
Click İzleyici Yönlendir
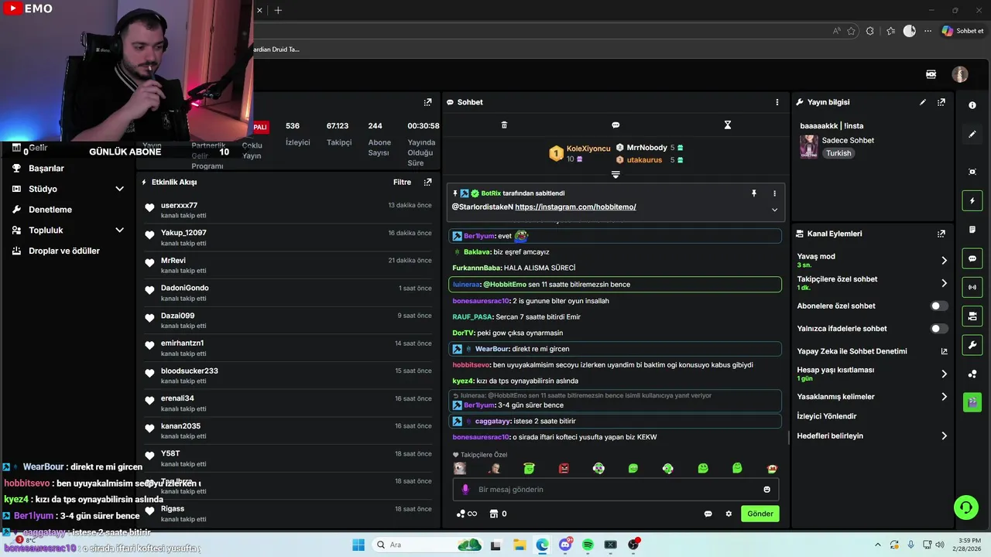point(827,416)
